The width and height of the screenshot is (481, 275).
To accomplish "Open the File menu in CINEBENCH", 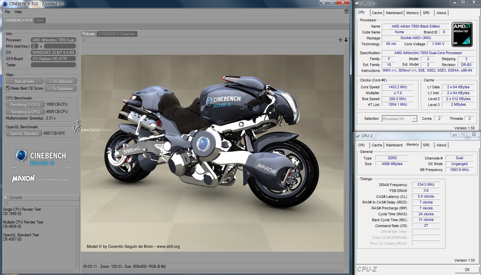I will pyautogui.click(x=7, y=12).
